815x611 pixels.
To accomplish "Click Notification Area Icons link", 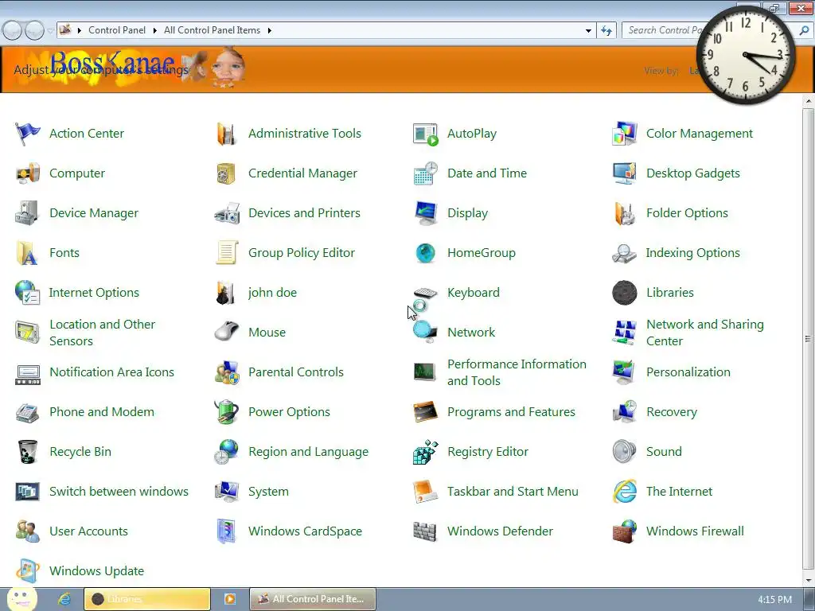I will [x=111, y=372].
